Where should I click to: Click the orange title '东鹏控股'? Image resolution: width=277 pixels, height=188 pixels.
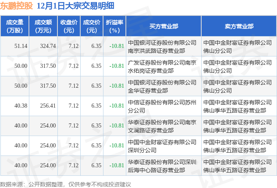tap(16, 6)
